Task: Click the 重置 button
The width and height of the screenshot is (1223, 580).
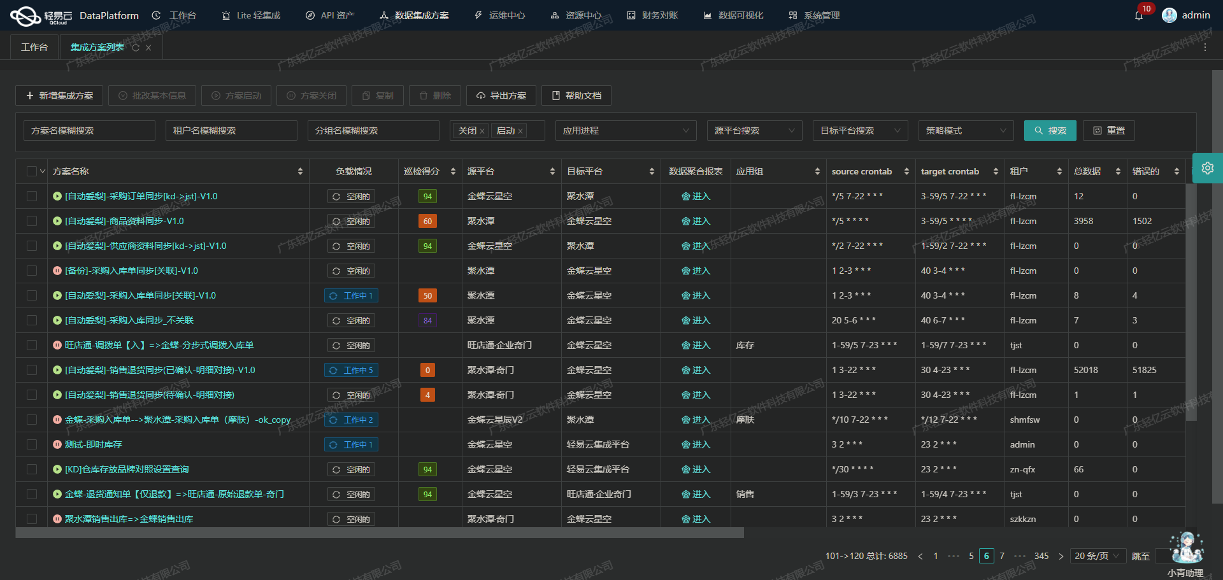Action: 1109,131
